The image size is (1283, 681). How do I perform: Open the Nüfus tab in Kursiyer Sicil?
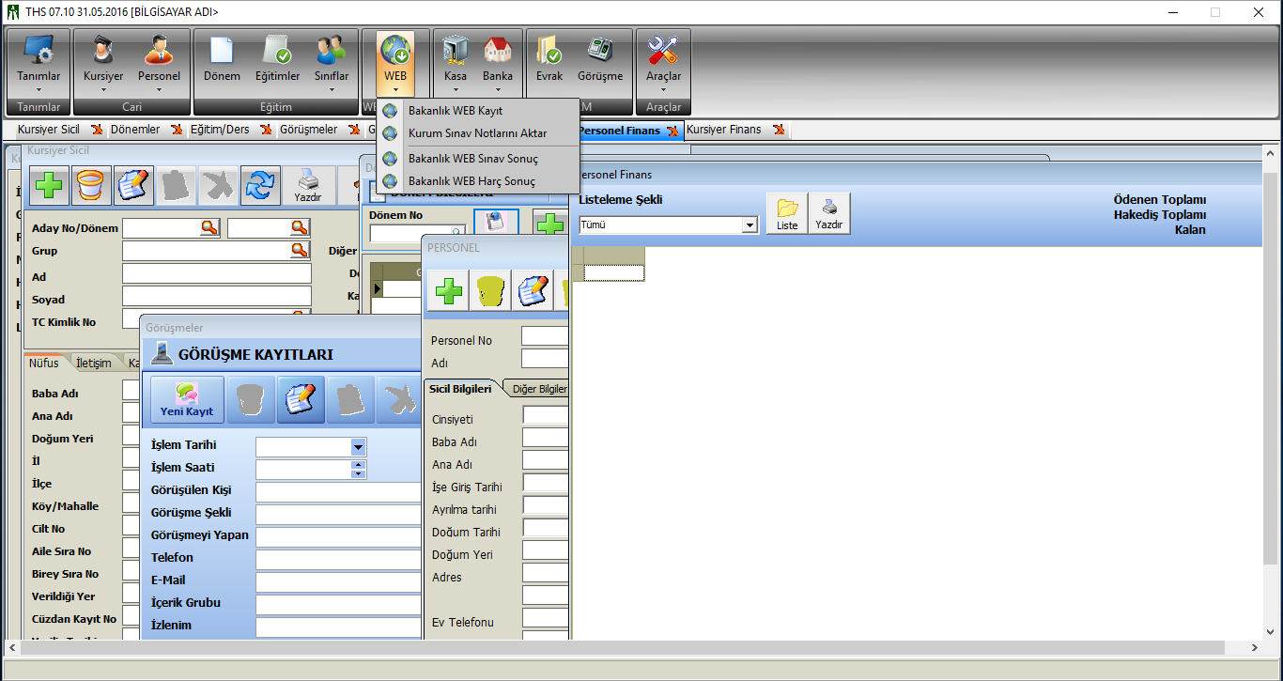tap(44, 364)
